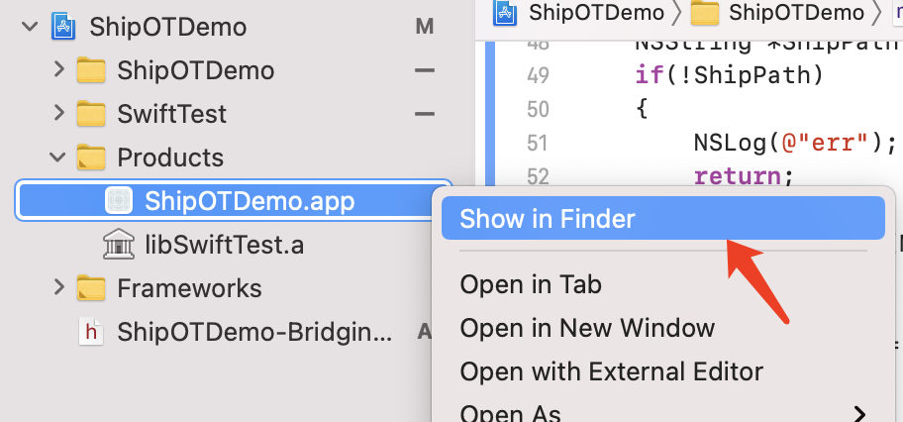Viewport: 903px width, 422px height.
Task: Click the ShipOTDemo.app application icon
Action: click(119, 201)
